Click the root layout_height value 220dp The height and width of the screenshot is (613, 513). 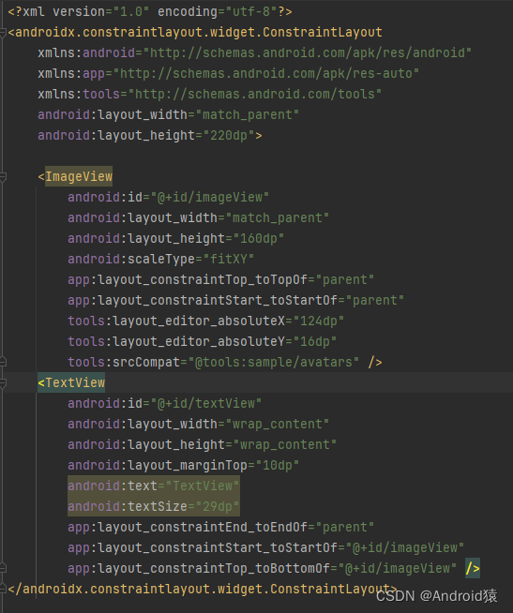point(229,136)
